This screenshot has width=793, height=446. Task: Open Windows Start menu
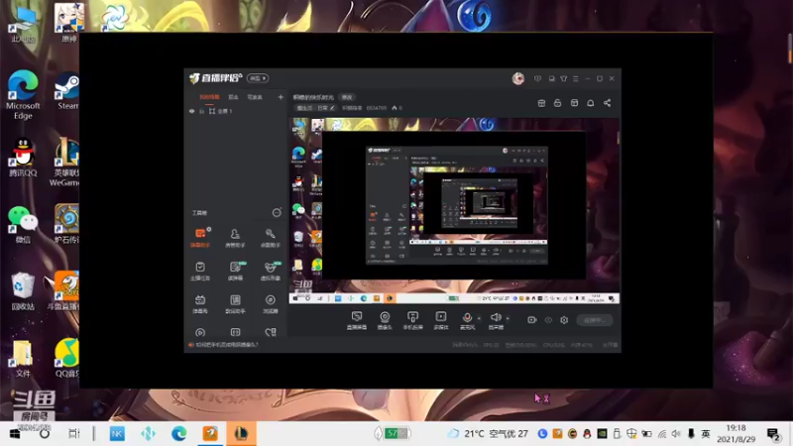pyautogui.click(x=15, y=434)
